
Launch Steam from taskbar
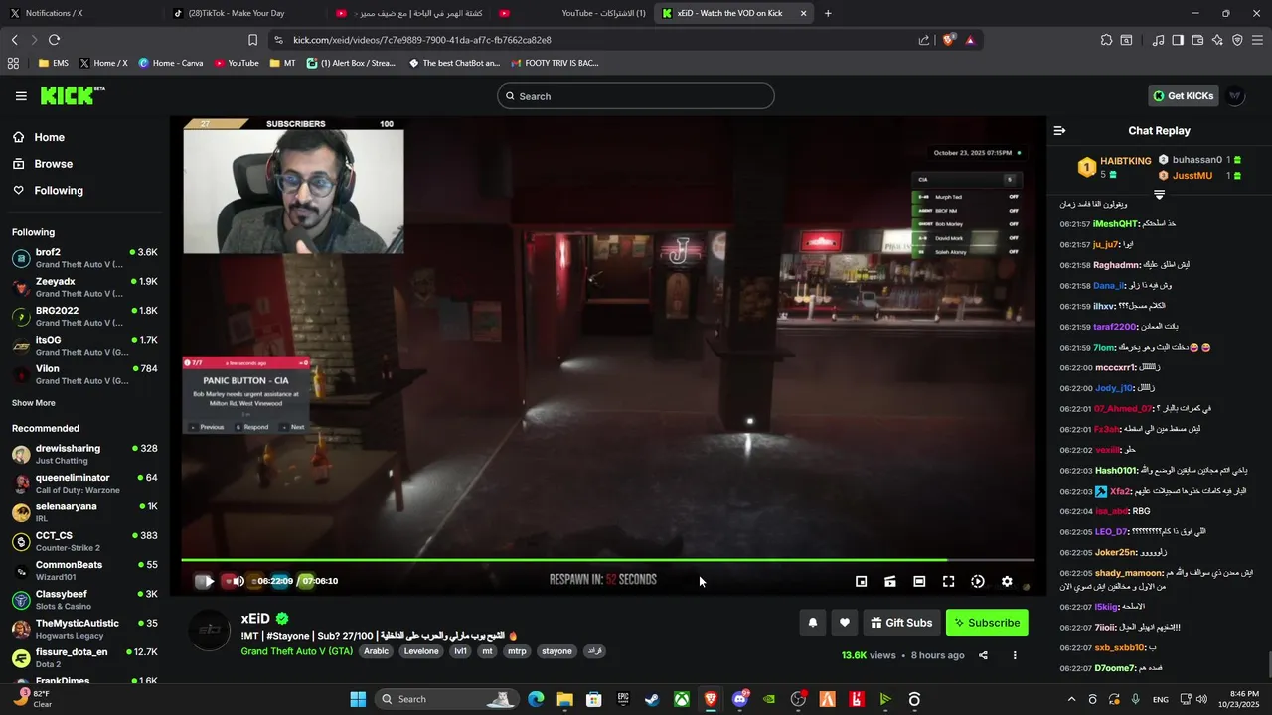coord(651,699)
